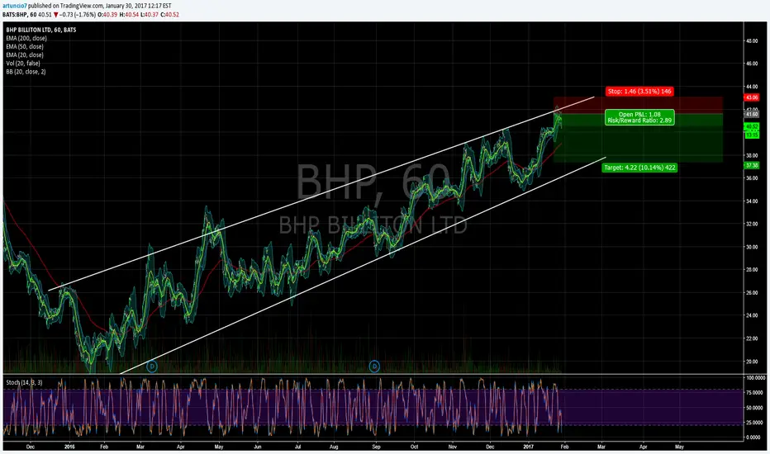Click the 100.0000 stochastic scale value

pos(756,378)
